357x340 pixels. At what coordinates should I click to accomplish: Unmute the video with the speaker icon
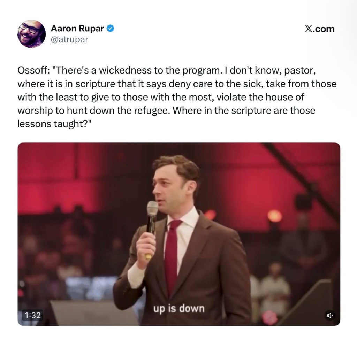329,316
